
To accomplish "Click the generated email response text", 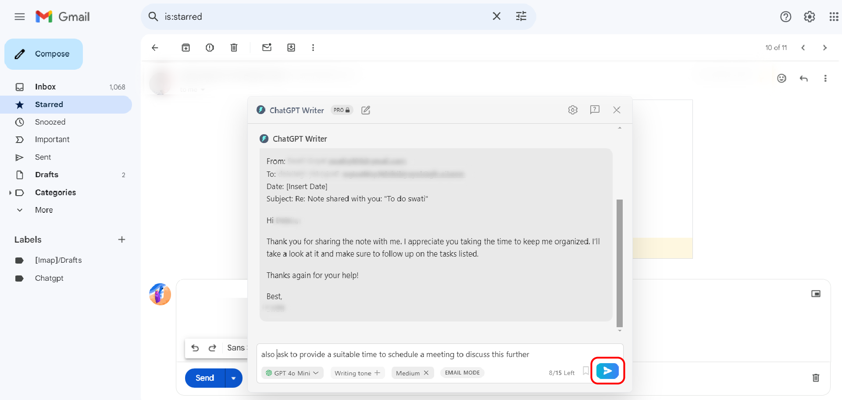I will (436, 235).
